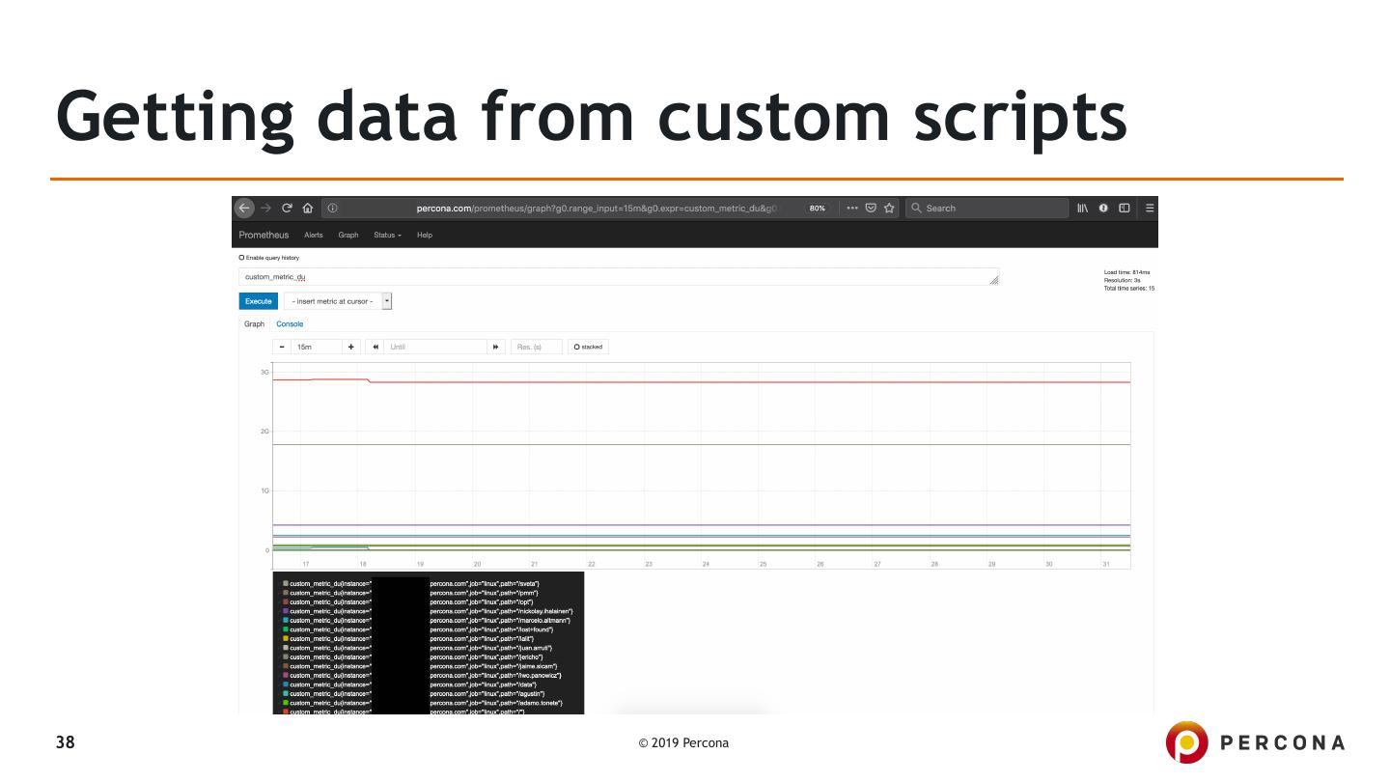Advance the graph end time forward
1390x782 pixels.
click(x=496, y=347)
